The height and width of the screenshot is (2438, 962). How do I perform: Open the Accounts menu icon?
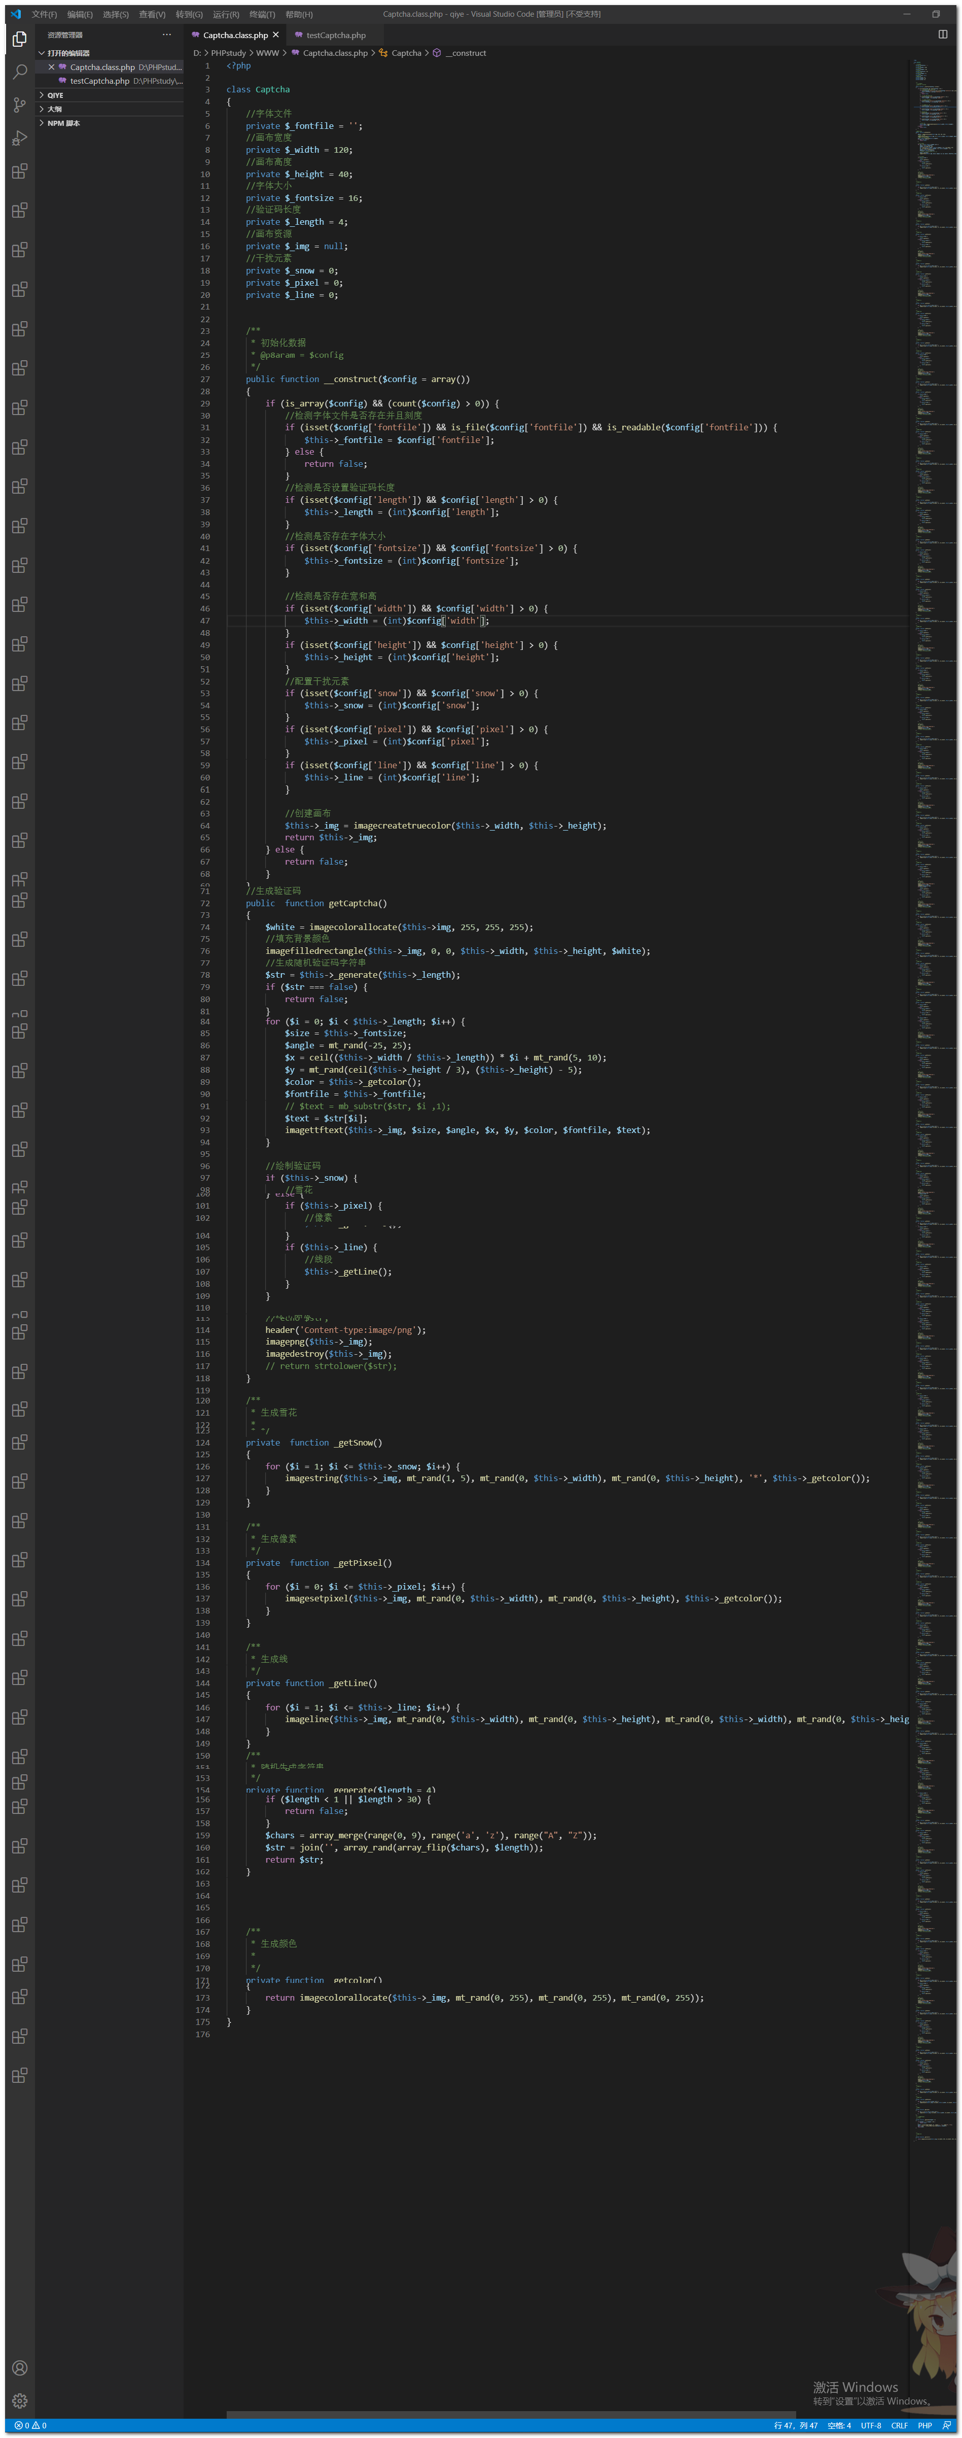coord(19,2368)
